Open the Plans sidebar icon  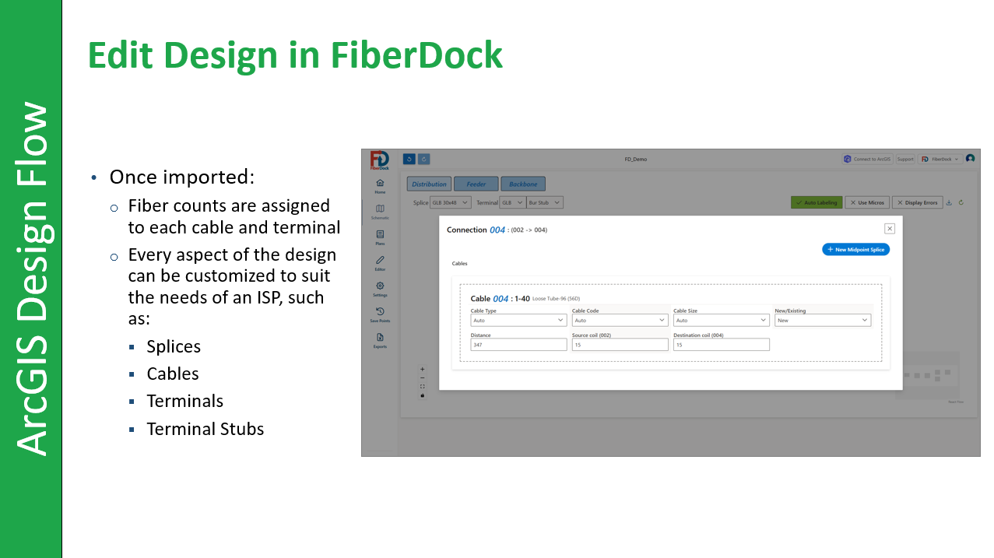coord(380,234)
